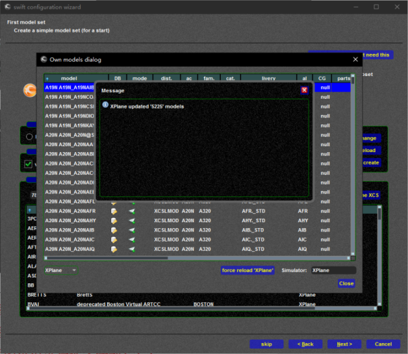Viewport: 408px width, 354px height.
Task: Click the mode arrow icon in the A20NAHY row
Action: pos(133,220)
